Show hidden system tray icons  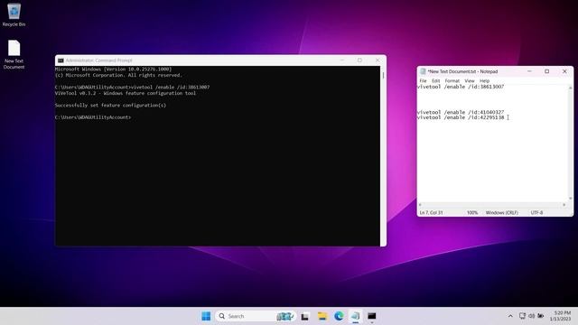pyautogui.click(x=510, y=316)
